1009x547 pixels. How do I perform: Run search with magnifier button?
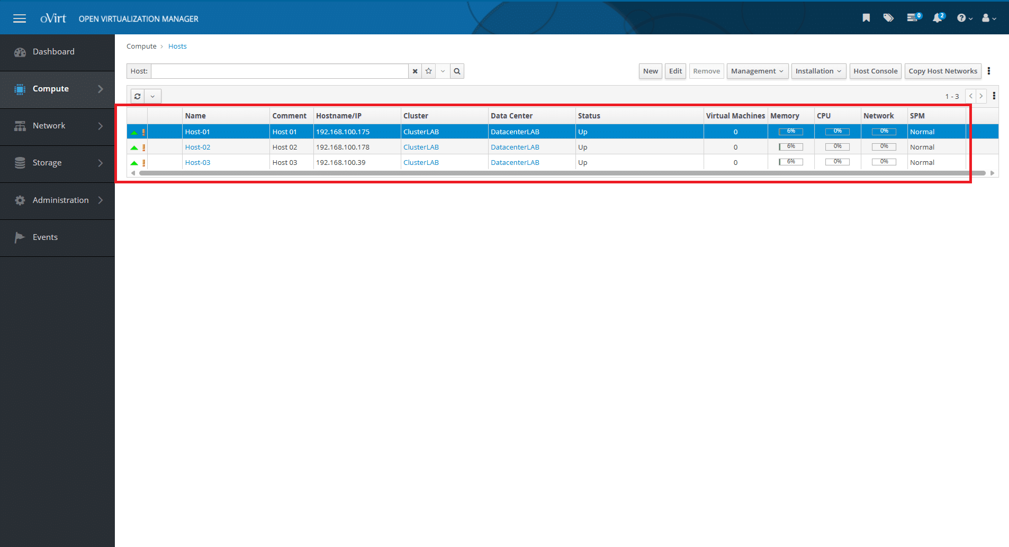[x=457, y=71]
